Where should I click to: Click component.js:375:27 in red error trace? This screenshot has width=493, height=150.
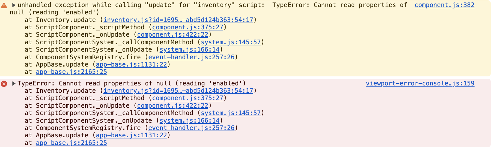coord(188,98)
